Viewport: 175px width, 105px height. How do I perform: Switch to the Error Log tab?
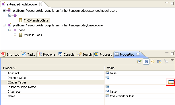[10, 55]
